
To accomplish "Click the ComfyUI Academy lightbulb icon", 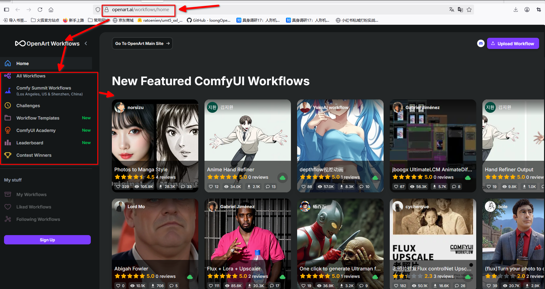I will 8,130.
